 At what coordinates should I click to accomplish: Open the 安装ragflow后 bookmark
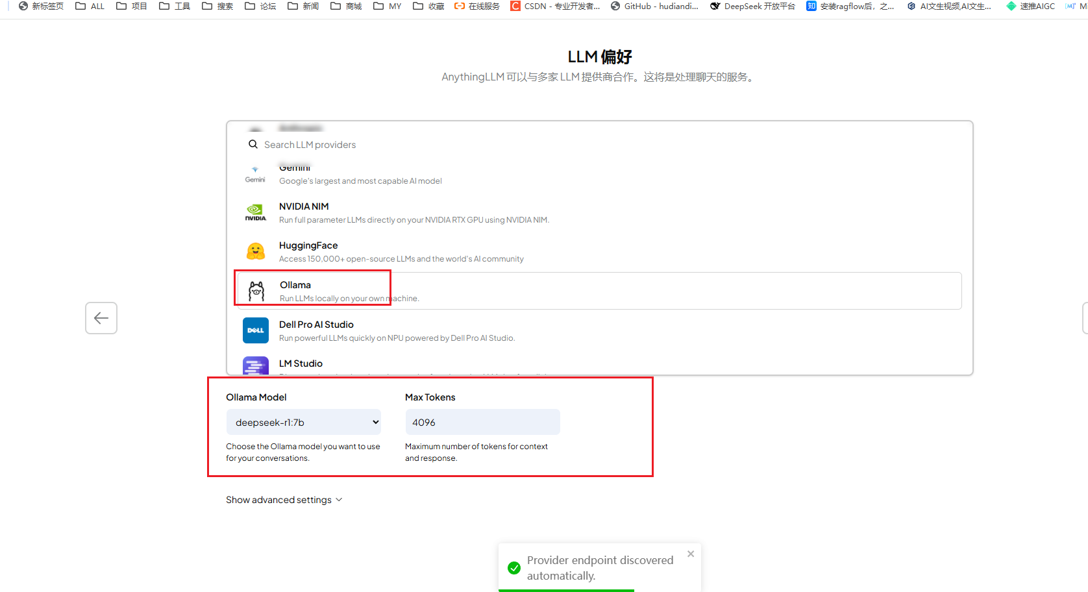point(850,6)
